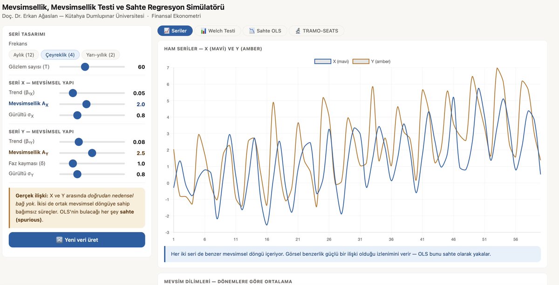559x285 pixels.
Task: Click the chart icon on Seriler tab
Action: click(x=167, y=31)
